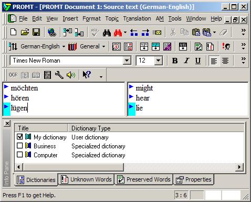Click the black binoculars Find icon
The image size is (251, 202).
click(107, 33)
